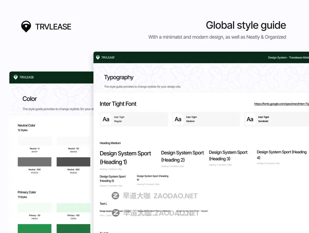
Task: Select the Neutral-0 white color swatch
Action: tap(35, 141)
